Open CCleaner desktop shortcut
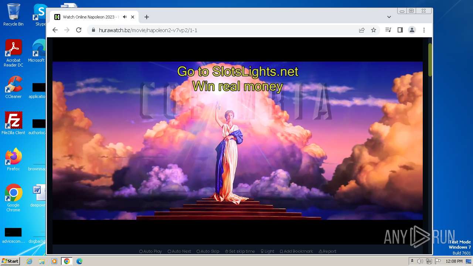Viewport: 473px width, 266px height. pyautogui.click(x=13, y=87)
